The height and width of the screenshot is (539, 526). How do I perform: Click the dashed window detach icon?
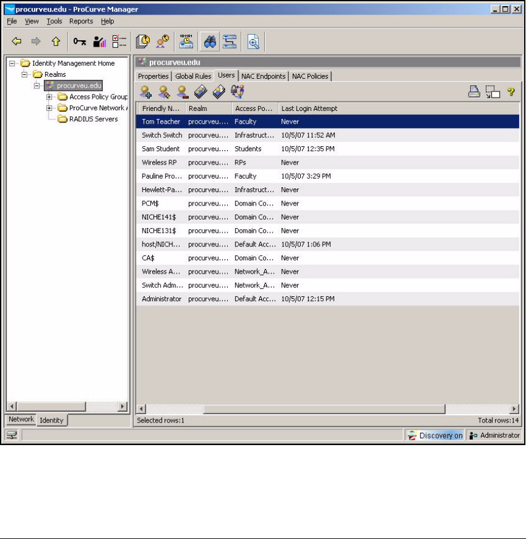[x=493, y=92]
